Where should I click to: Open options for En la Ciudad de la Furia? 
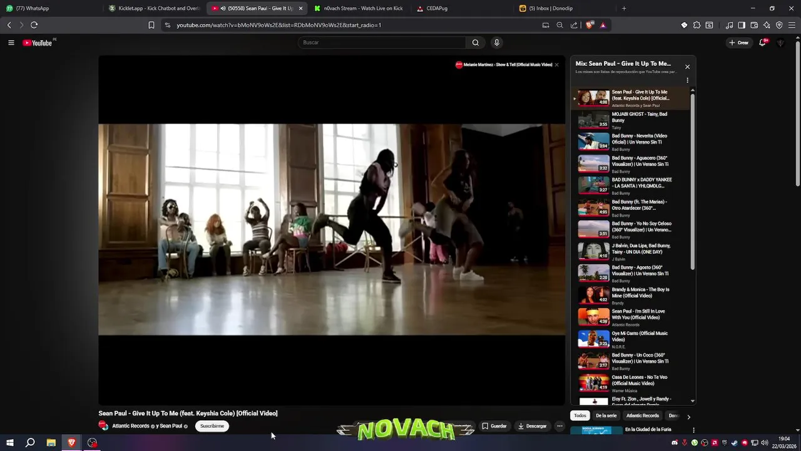[693, 430]
